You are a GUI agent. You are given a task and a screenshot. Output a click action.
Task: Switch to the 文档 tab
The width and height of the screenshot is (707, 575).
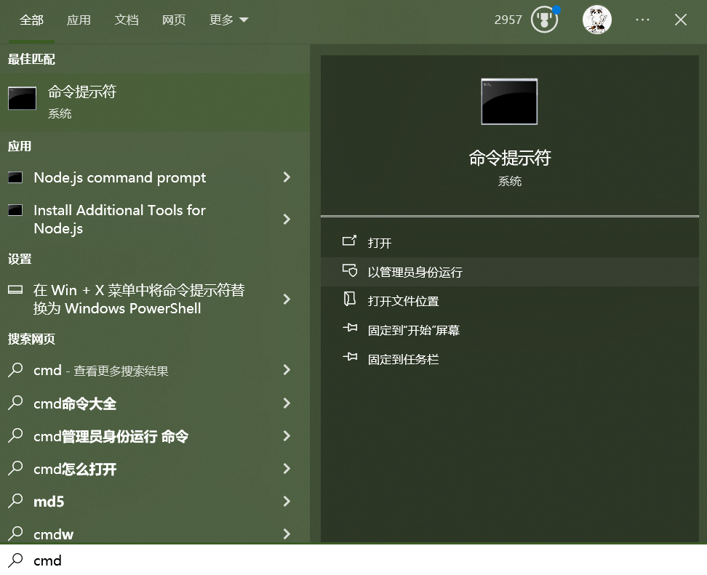pos(127,20)
